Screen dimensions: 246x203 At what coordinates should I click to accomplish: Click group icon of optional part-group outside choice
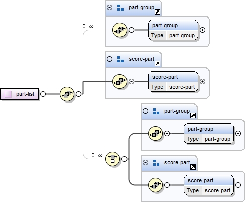click(120, 8)
